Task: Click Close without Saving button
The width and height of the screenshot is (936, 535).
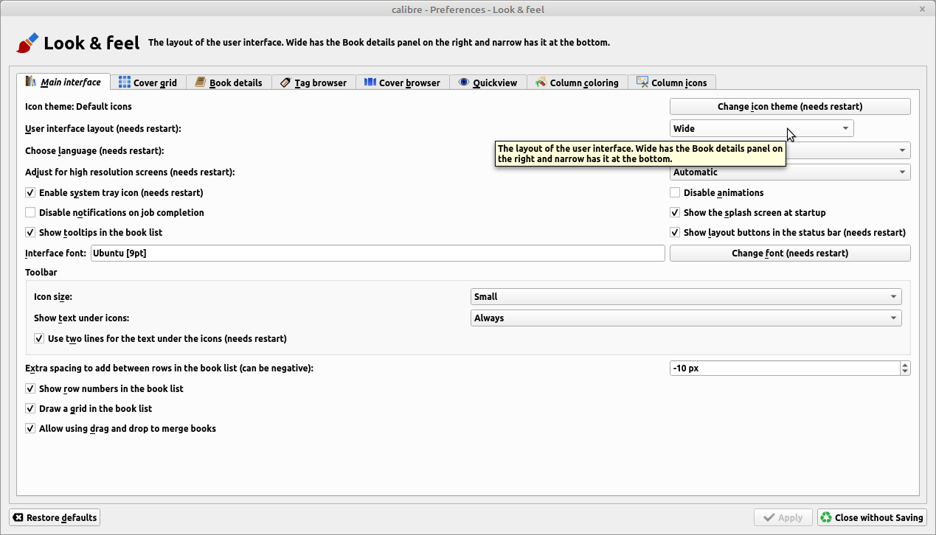Action: coord(872,517)
